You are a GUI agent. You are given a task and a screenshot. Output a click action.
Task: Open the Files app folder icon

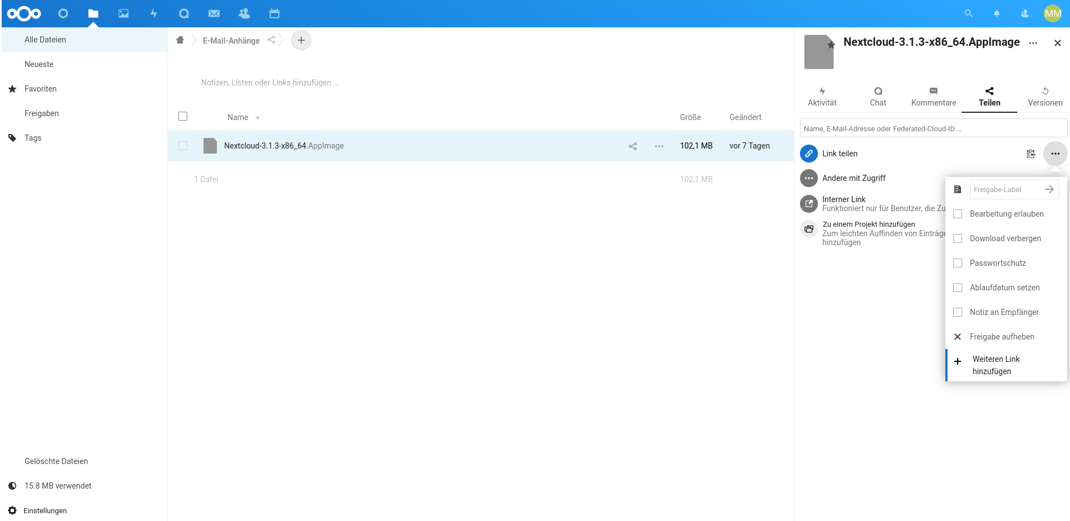pyautogui.click(x=93, y=13)
